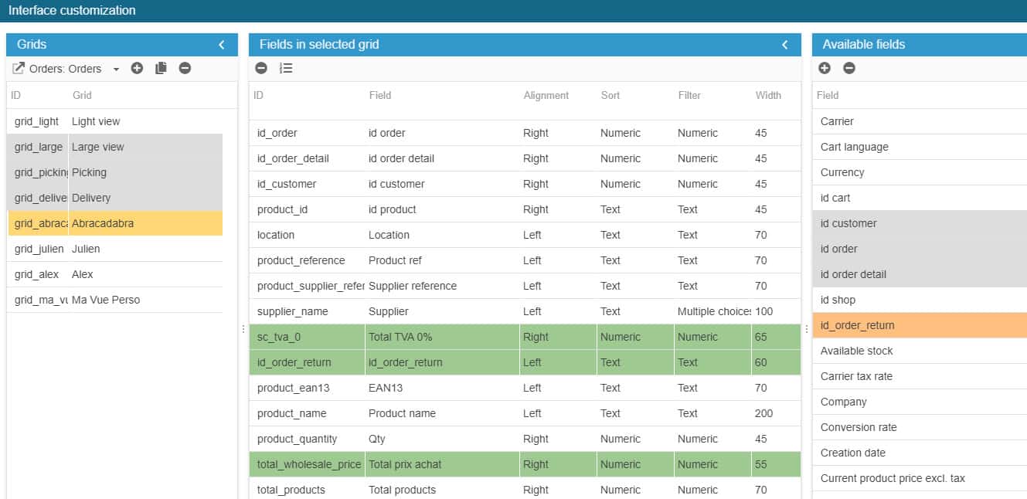Click splitter handle between Grids and Fields panels
This screenshot has width=1027, height=499.
click(x=243, y=329)
